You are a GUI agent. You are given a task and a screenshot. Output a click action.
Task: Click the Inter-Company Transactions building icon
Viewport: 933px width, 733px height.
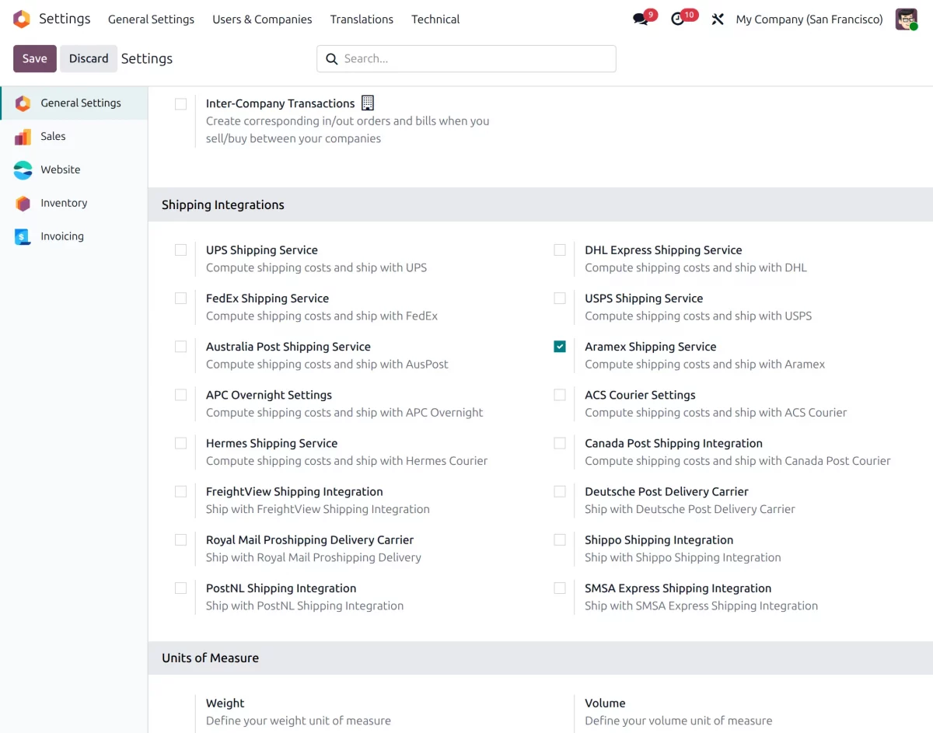[368, 103]
